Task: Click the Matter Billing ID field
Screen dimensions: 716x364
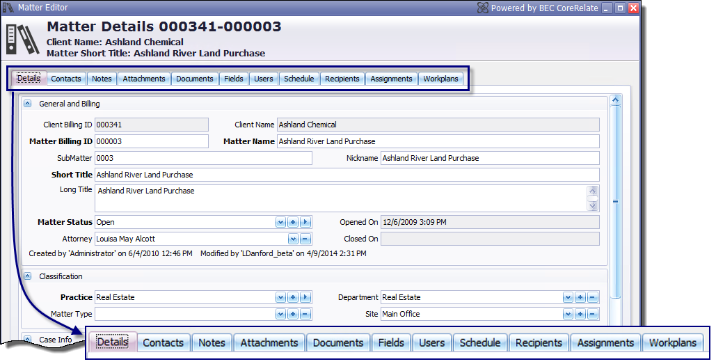Action: 152,141
